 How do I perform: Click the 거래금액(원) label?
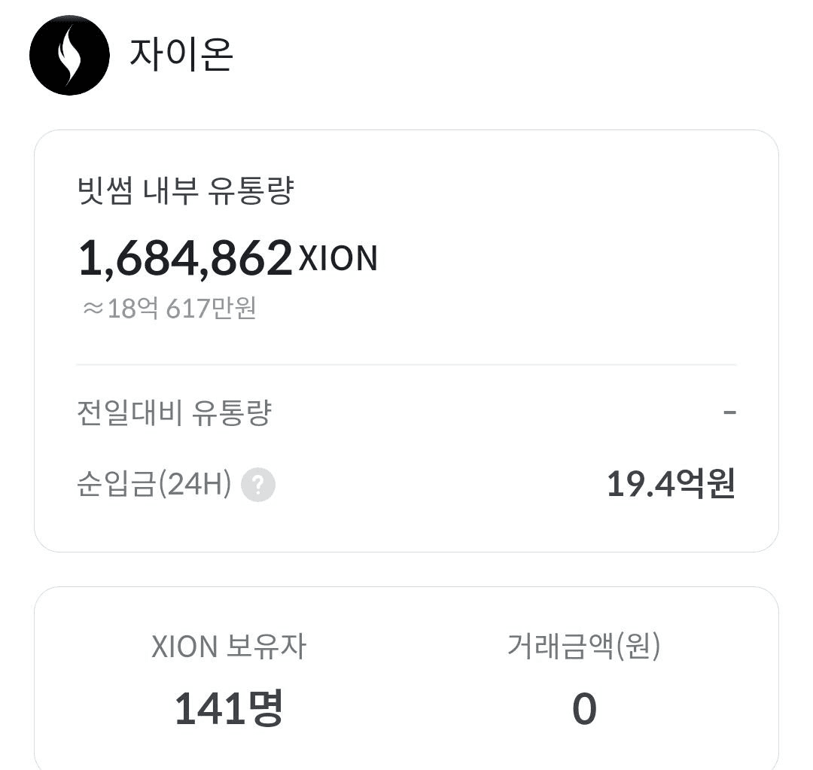coord(583,647)
